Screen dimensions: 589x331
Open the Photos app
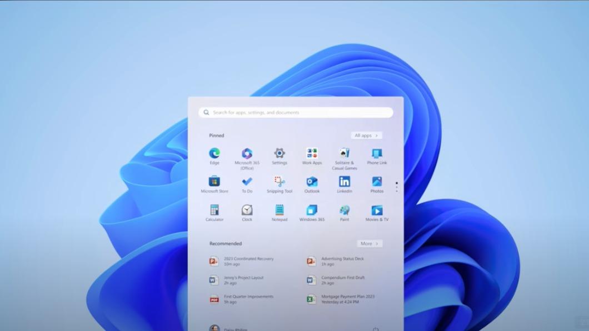tap(377, 184)
